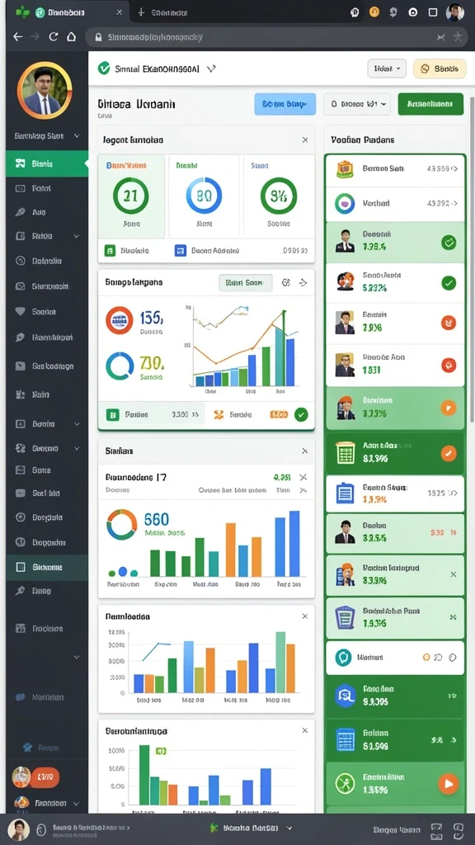475x845 pixels.
Task: Click the green B icon below the gauges
Action: 110,251
